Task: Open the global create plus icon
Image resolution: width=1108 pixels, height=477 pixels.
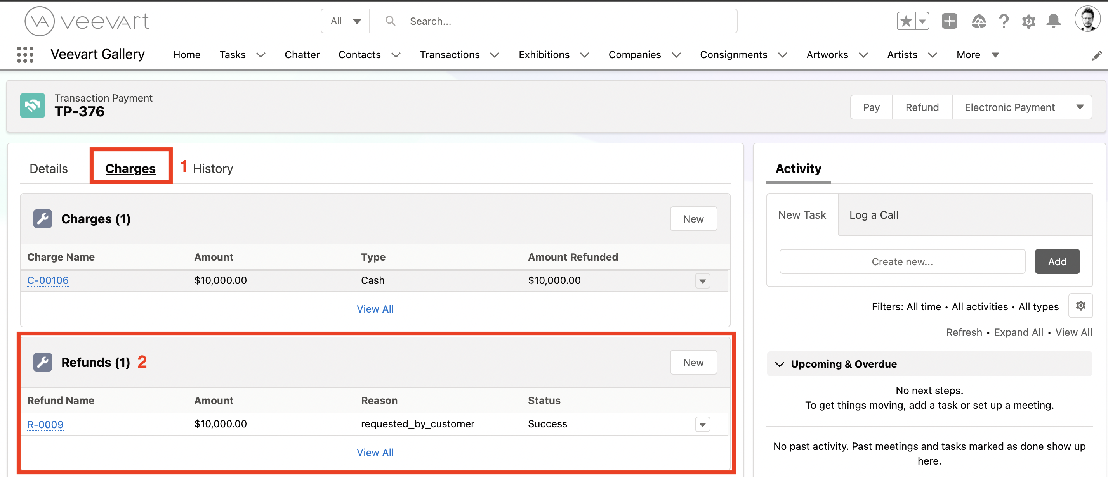Action: pyautogui.click(x=949, y=21)
